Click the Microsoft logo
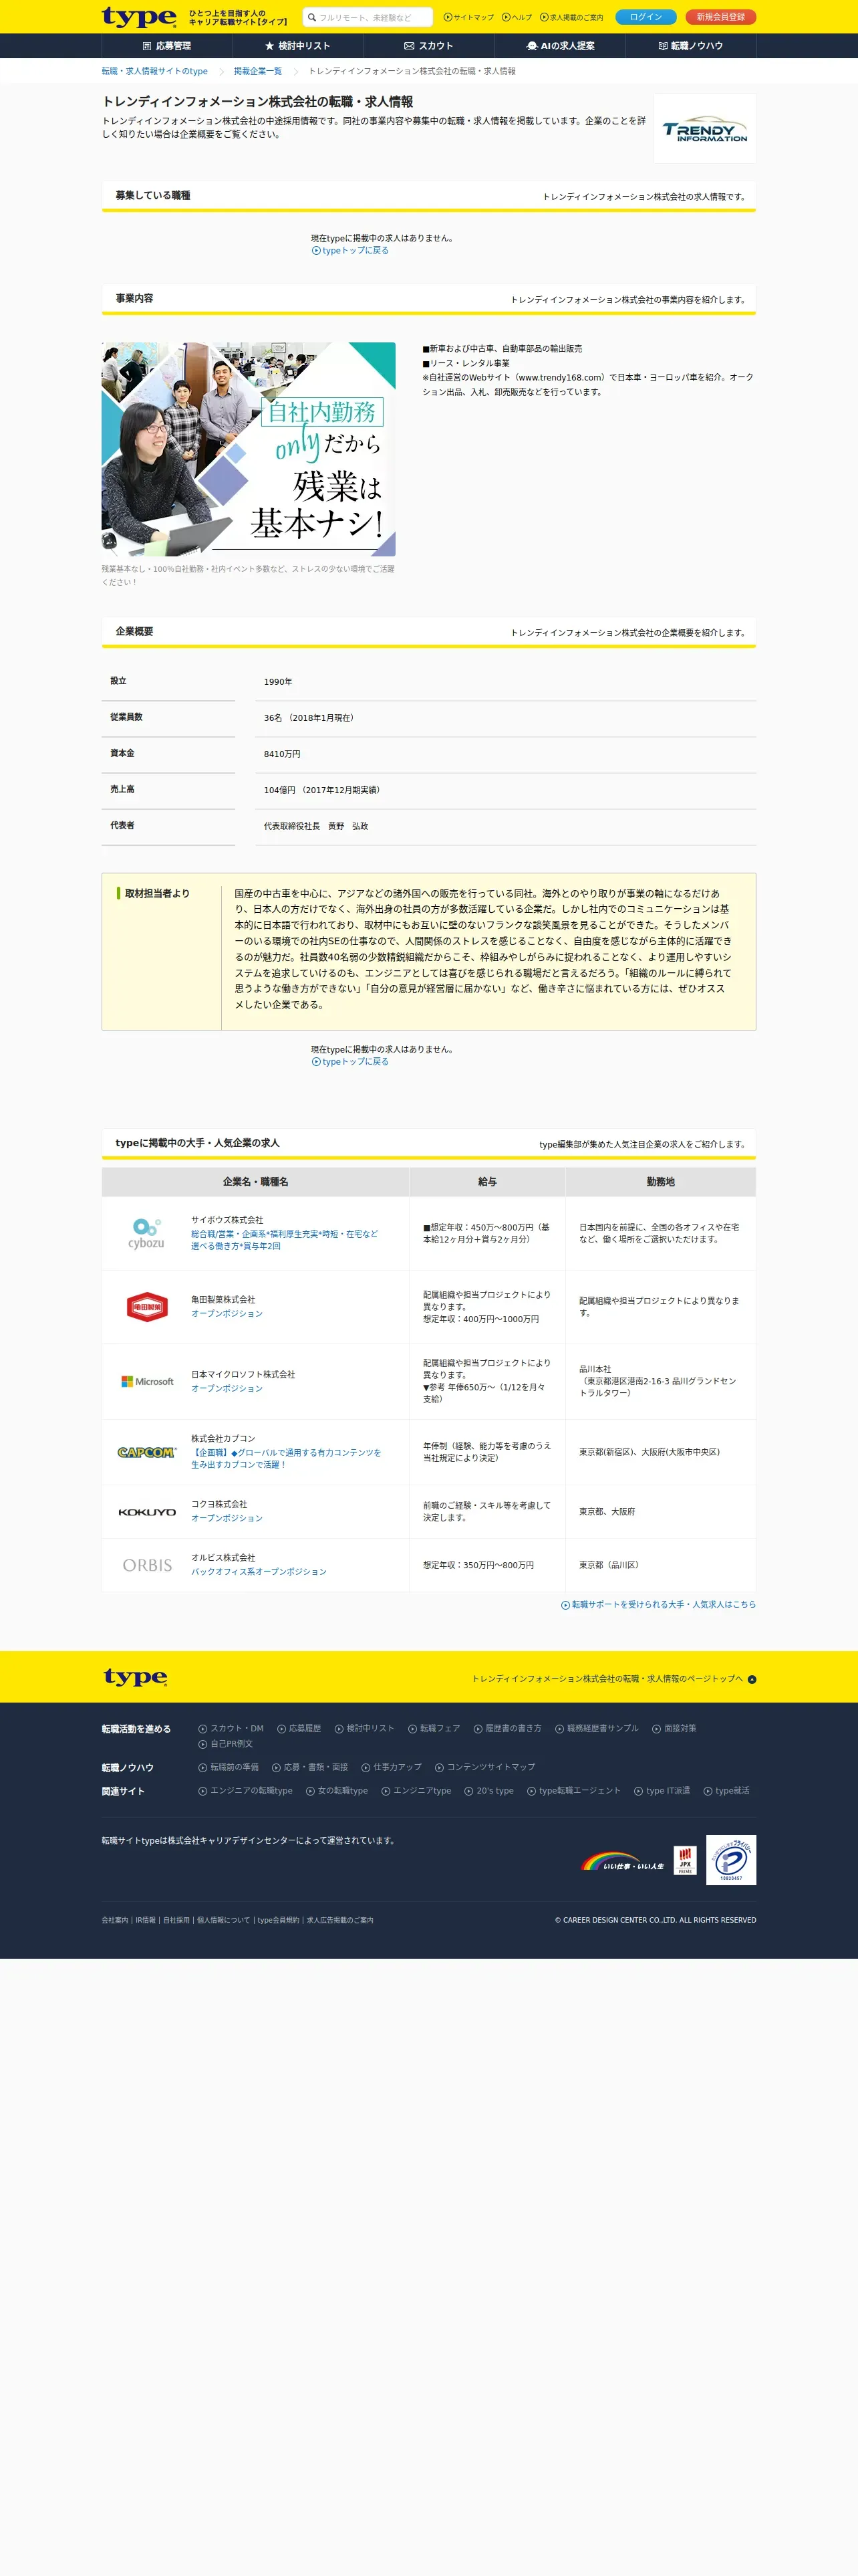The image size is (858, 2576). 147,1381
